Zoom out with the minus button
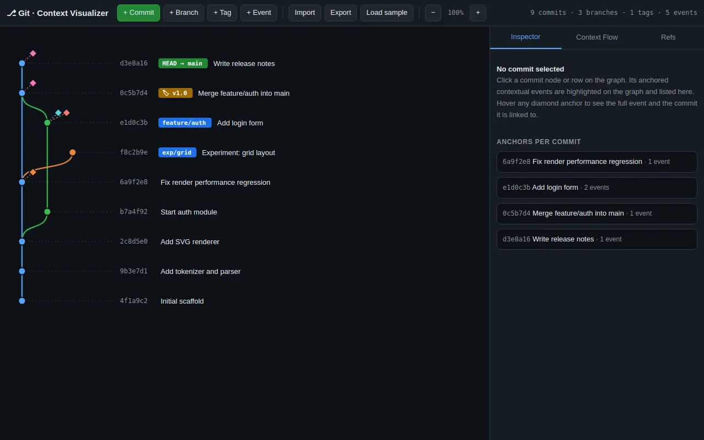 click(433, 13)
